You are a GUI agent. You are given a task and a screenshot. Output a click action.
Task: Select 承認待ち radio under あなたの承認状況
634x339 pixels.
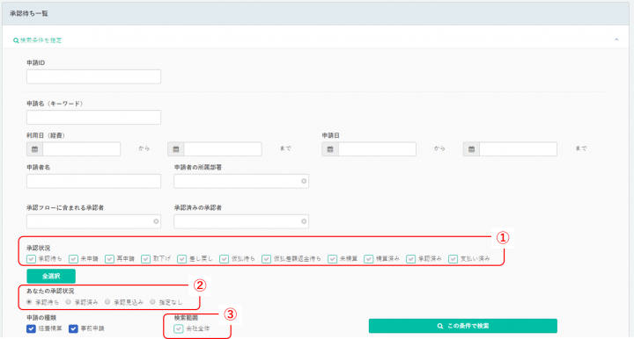coord(29,302)
